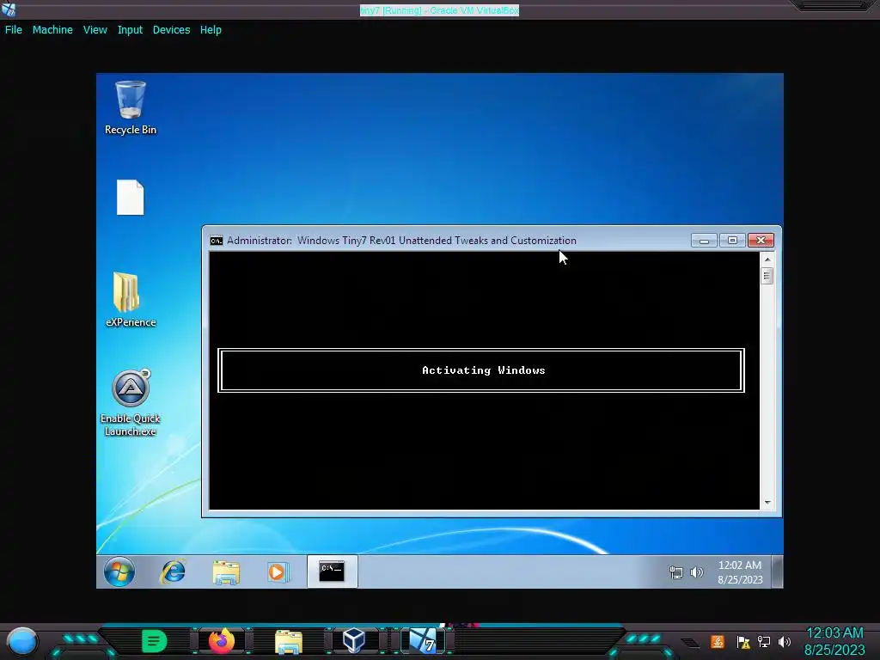Image resolution: width=880 pixels, height=660 pixels.
Task: Maximize the command prompt window
Action: (732, 241)
